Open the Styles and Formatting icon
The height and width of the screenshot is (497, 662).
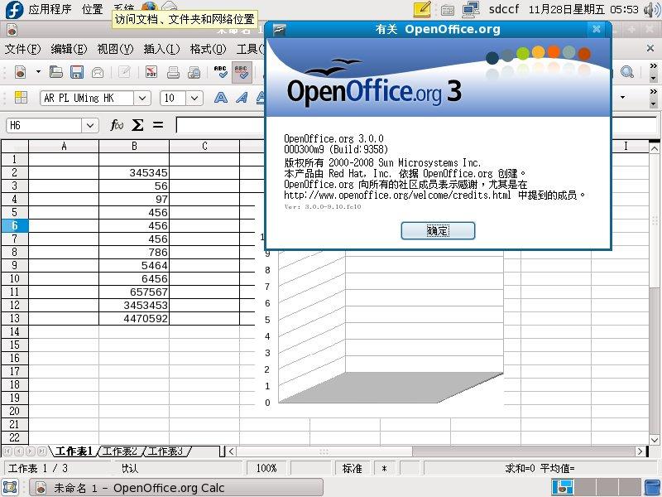coord(21,98)
